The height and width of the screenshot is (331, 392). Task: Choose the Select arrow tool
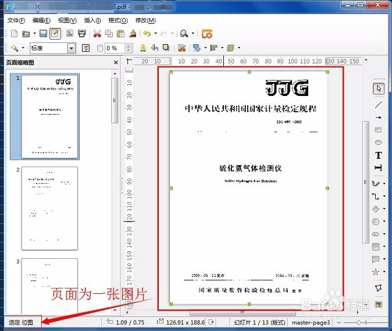click(x=379, y=88)
